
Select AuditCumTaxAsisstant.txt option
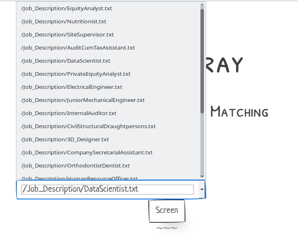click(78, 47)
